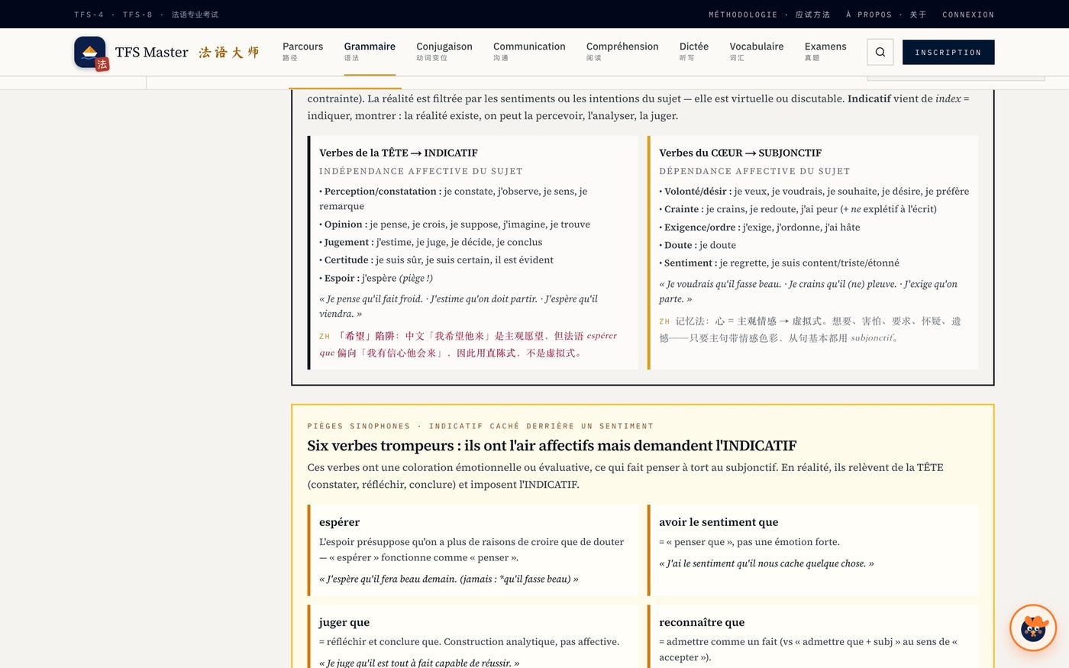Select the 'Verbes de la TÊTE → INDICATIF' heading
Image resolution: width=1069 pixels, height=668 pixels.
tap(399, 153)
